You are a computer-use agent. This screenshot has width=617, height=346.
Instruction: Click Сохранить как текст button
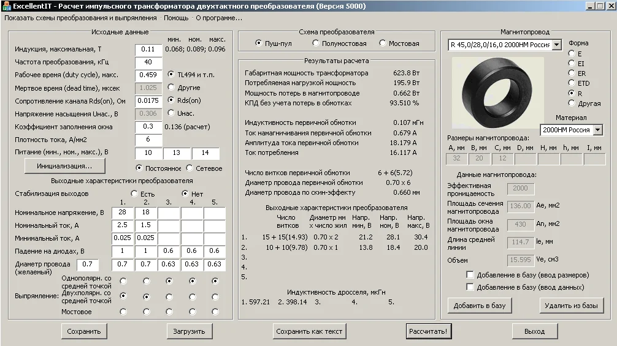pyautogui.click(x=309, y=331)
